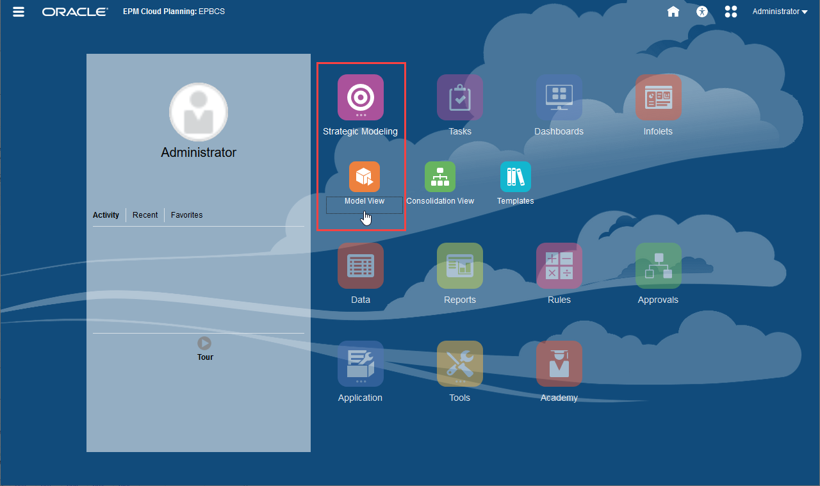Viewport: 820px width, 486px height.
Task: Open the Approvals card
Action: [658, 266]
